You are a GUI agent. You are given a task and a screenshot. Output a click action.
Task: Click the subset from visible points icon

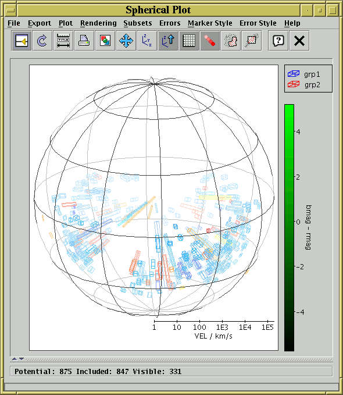(x=251, y=41)
